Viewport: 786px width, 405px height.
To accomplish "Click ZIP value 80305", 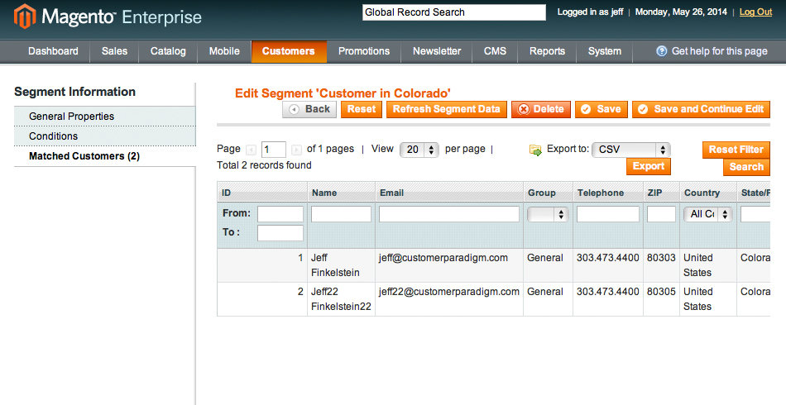I will point(661,292).
